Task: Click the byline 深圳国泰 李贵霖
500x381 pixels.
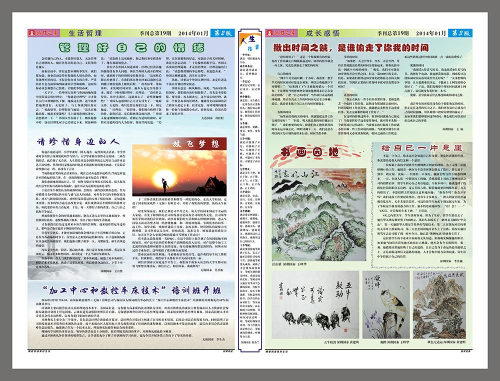Action: point(451,261)
